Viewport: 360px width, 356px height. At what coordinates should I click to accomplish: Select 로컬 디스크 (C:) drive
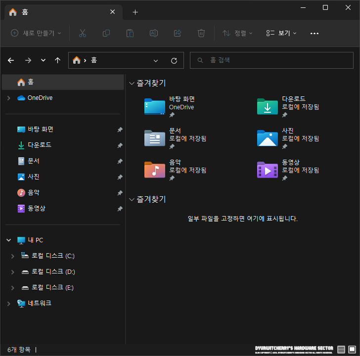(48, 256)
